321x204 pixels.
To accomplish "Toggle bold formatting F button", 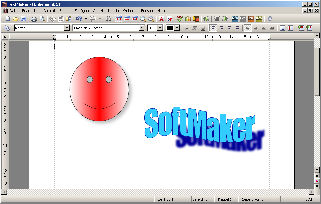I will tap(186, 28).
